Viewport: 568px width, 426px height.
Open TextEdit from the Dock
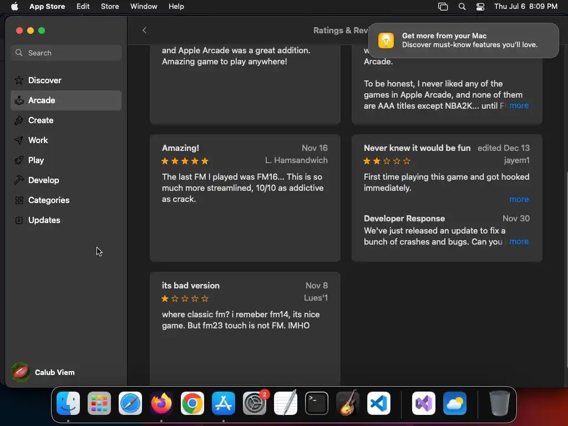click(286, 403)
